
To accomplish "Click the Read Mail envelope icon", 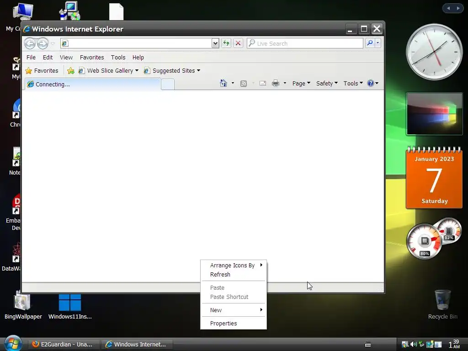I will 263,83.
